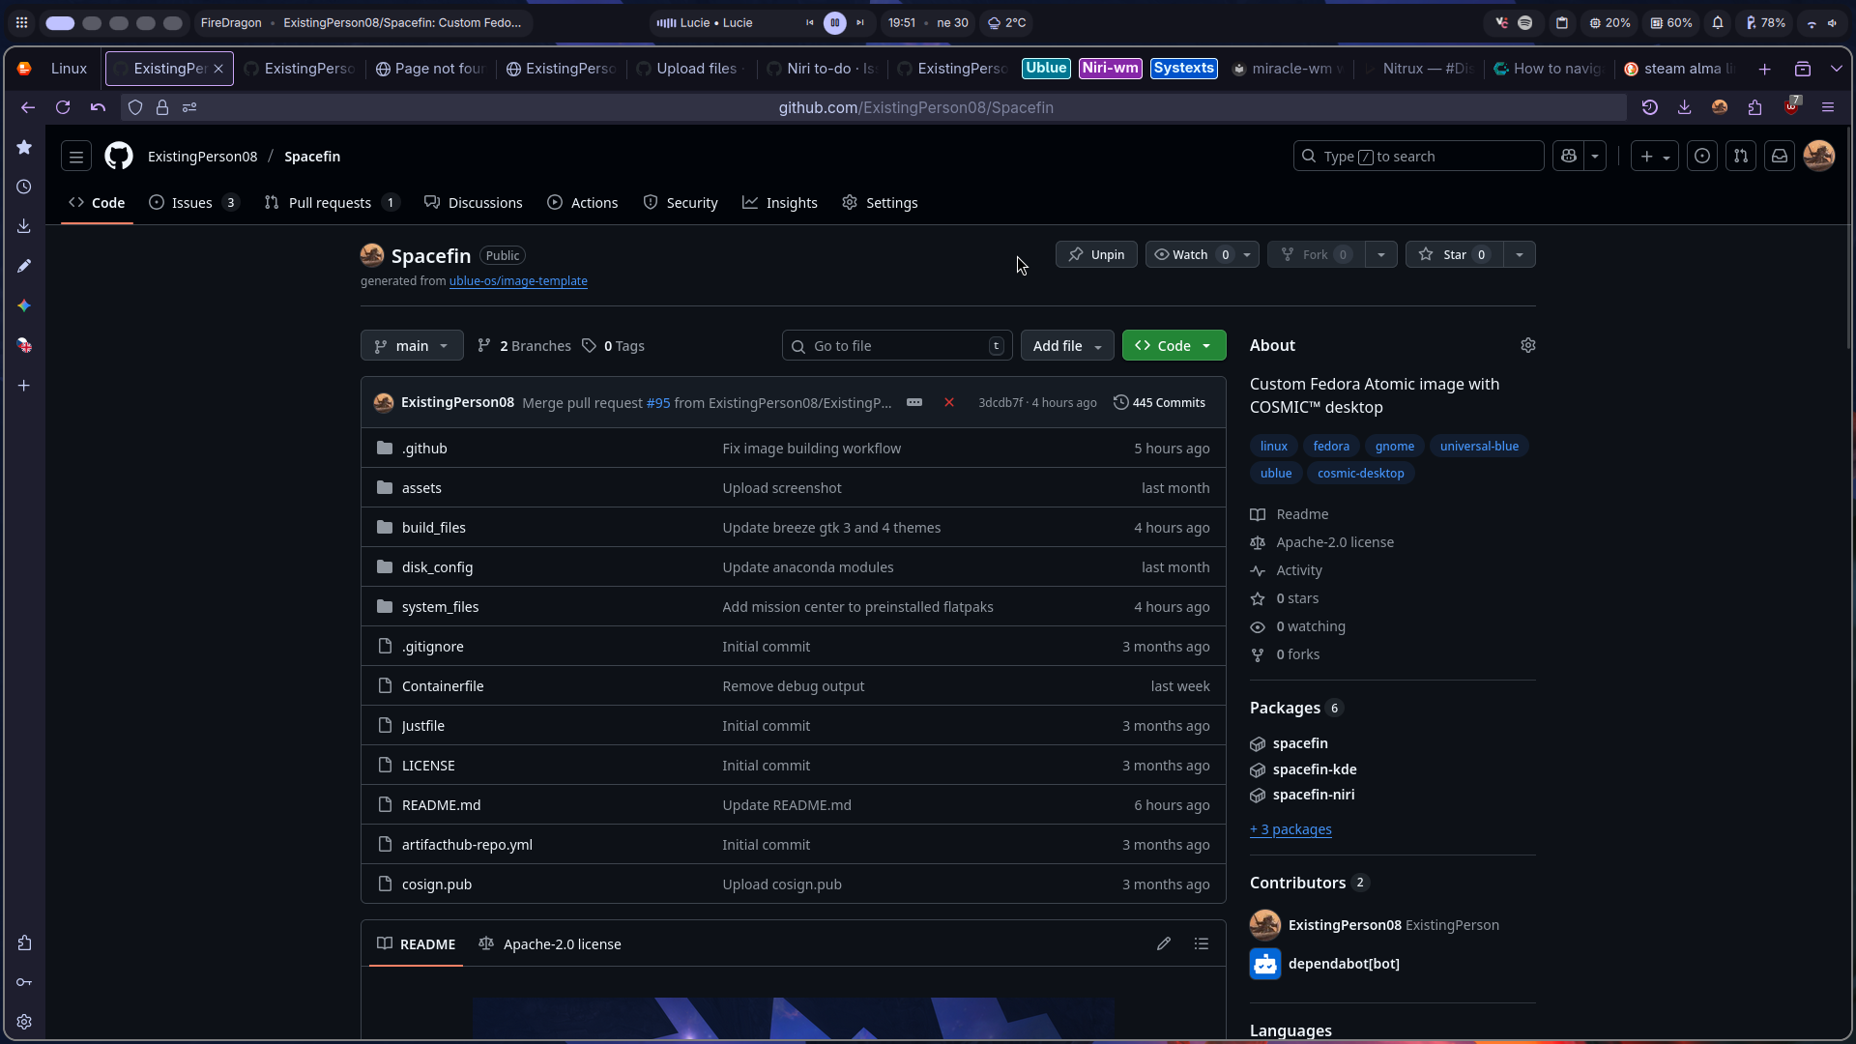Click edit README pencil icon

click(x=1164, y=943)
